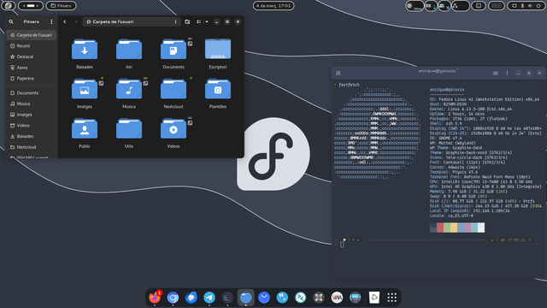Open the new tab button in terminal
The height and width of the screenshot is (308, 547).
338,73
